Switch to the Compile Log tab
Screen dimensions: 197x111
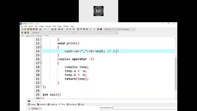point(52,105)
